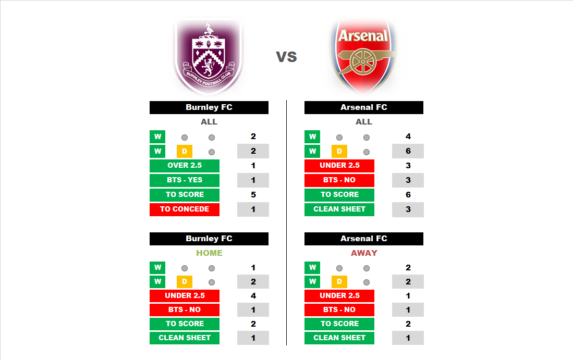The image size is (573, 360).
Task: Click the first green W badge under Burnley ALL
Action: (157, 137)
